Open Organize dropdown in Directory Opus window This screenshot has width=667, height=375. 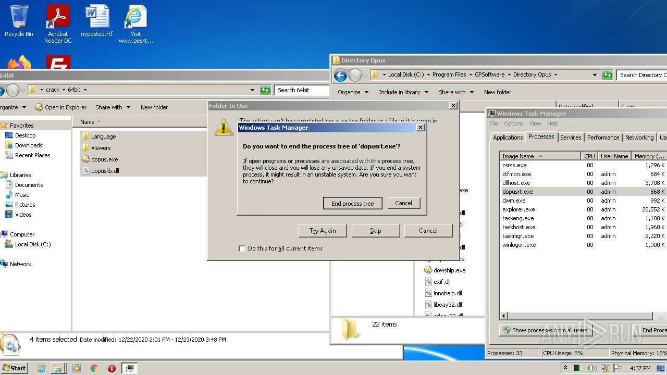pos(353,92)
